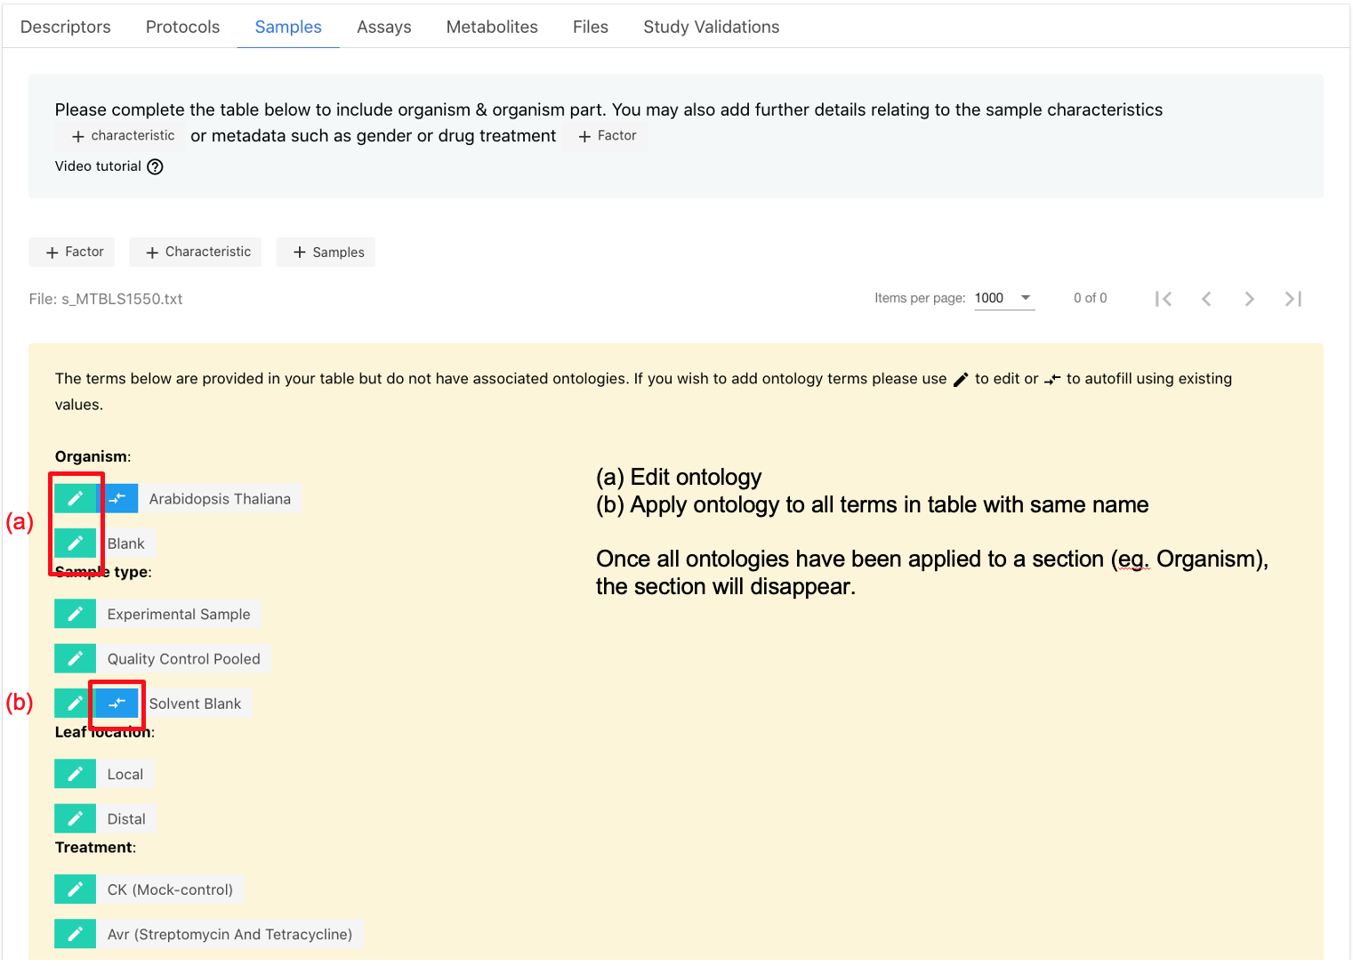The height and width of the screenshot is (966, 1353).
Task: Switch to Protocols tab
Action: [x=182, y=27]
